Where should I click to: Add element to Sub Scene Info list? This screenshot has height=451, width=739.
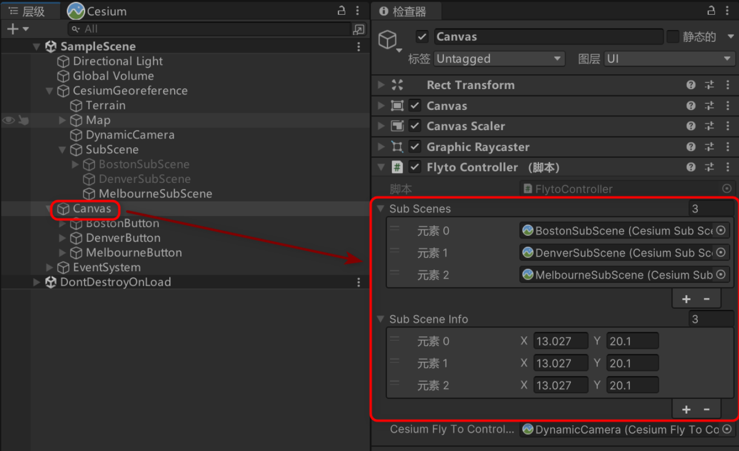click(686, 409)
